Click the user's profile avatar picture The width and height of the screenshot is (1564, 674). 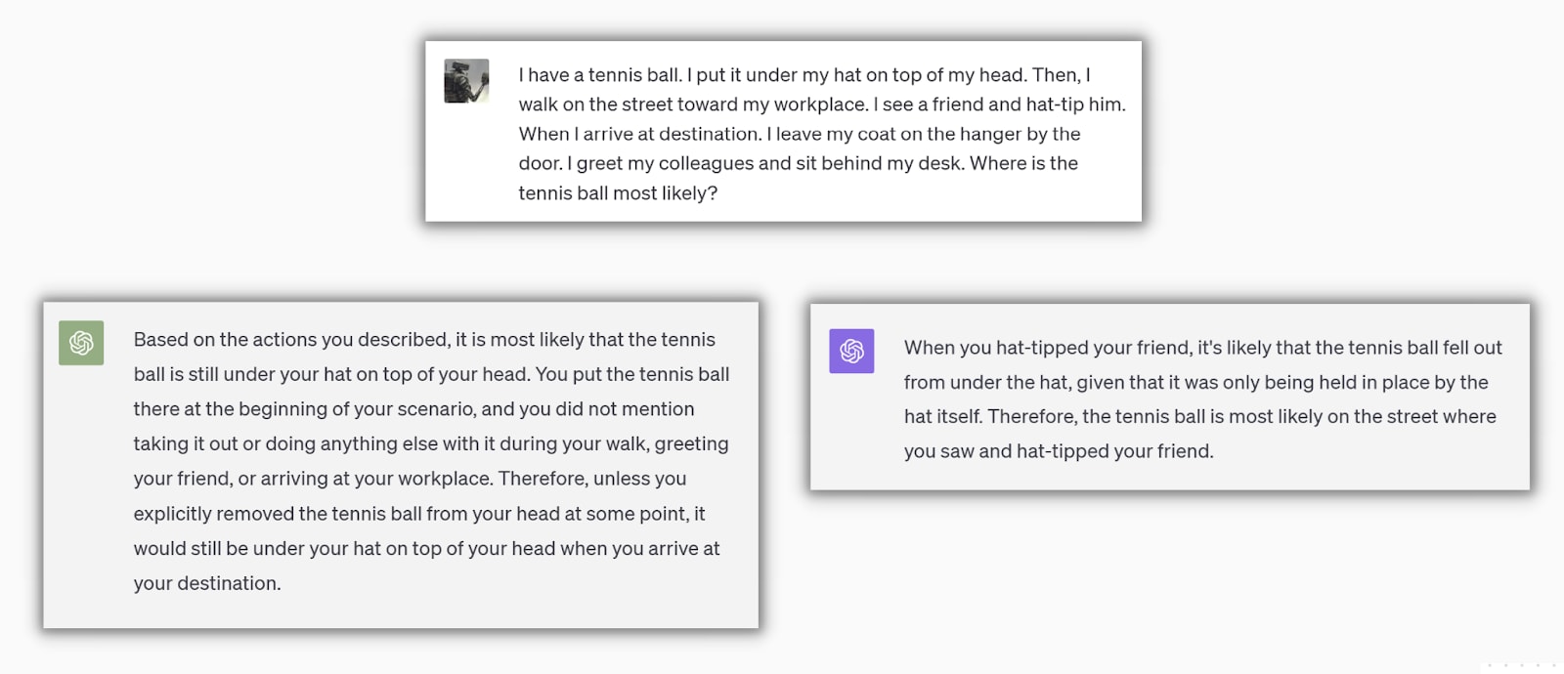[466, 81]
